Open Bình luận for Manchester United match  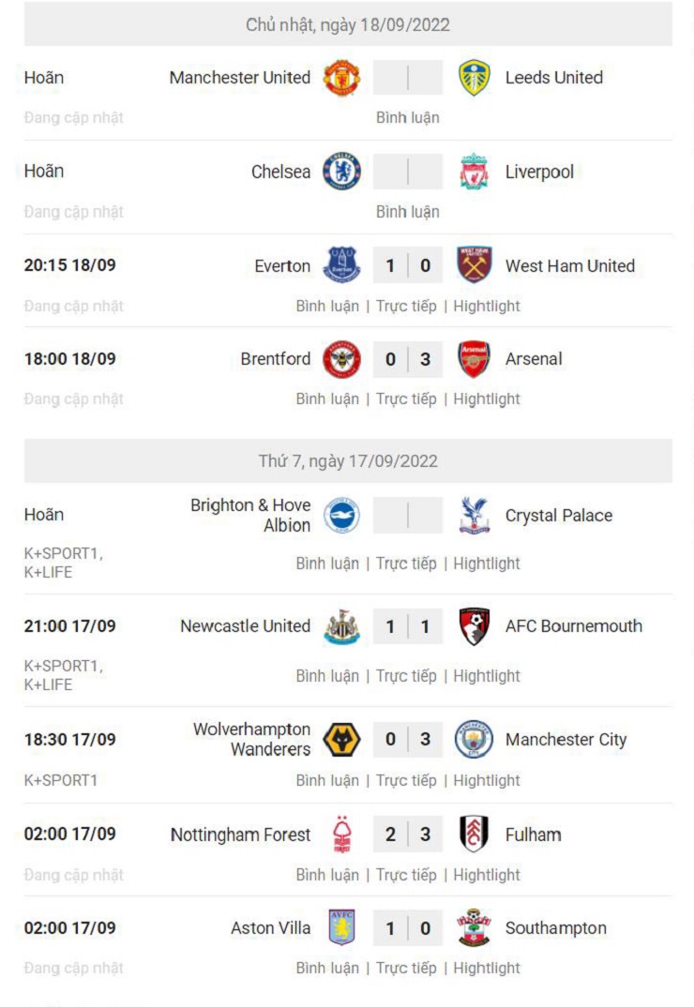click(407, 117)
